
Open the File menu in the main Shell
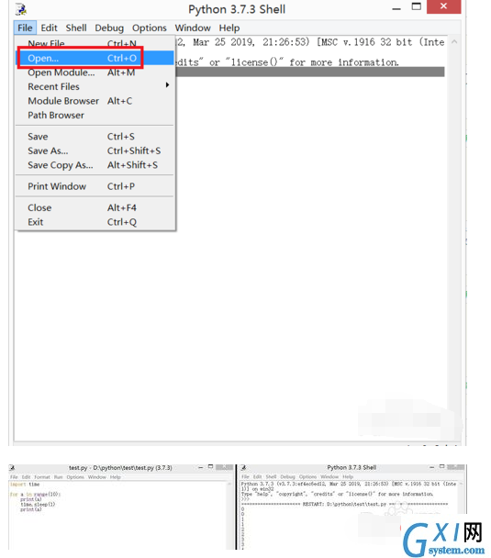click(25, 28)
